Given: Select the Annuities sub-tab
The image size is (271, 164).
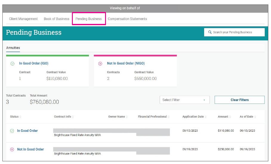Looking at the screenshot, I should tap(13, 48).
